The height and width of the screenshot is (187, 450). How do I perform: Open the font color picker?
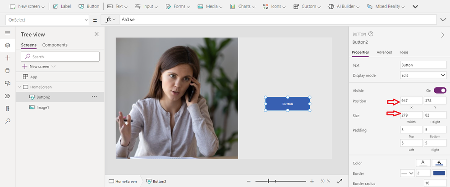click(x=423, y=163)
